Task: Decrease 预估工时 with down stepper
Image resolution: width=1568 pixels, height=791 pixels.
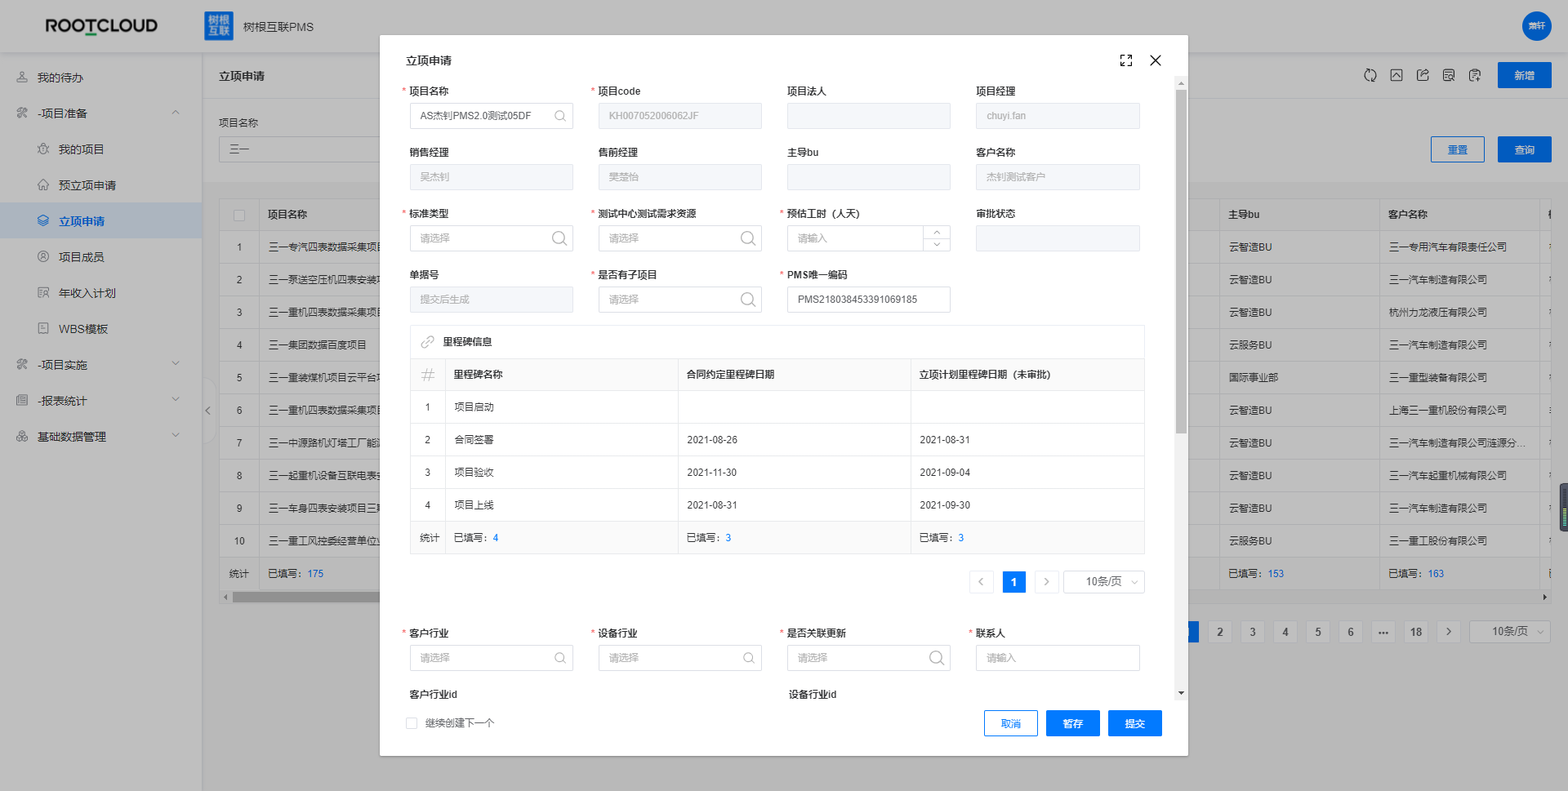Action: coord(937,245)
